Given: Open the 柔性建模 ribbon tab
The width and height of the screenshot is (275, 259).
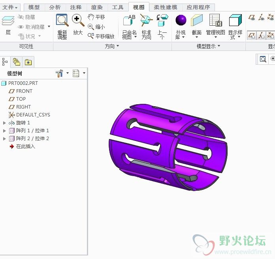Looking at the screenshot, I should click(166, 8).
